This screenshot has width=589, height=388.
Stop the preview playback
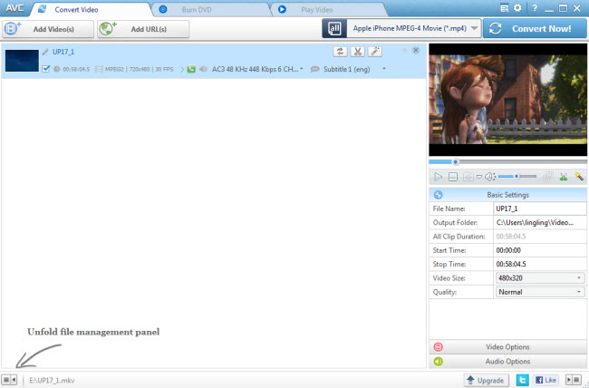(x=453, y=177)
